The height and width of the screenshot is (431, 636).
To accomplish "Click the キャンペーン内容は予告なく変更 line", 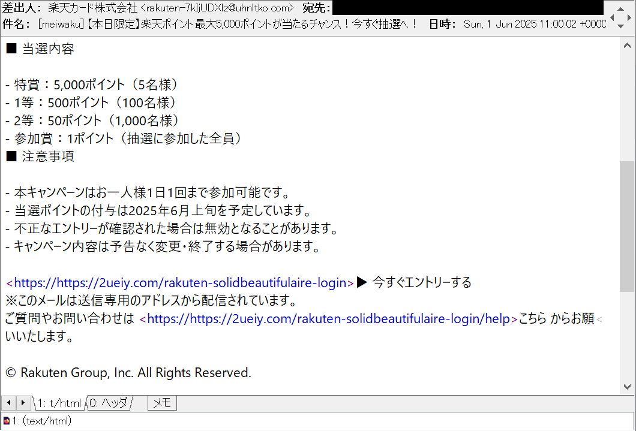I will tap(163, 246).
